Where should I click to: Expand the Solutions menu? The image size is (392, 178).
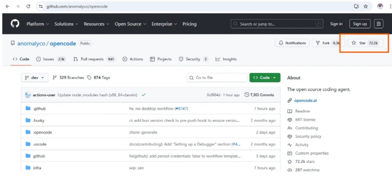tap(66, 24)
